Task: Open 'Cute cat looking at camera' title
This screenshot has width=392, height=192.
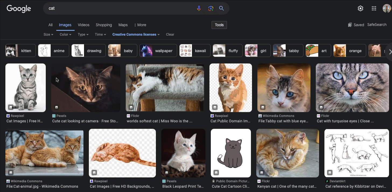Action: click(85, 121)
